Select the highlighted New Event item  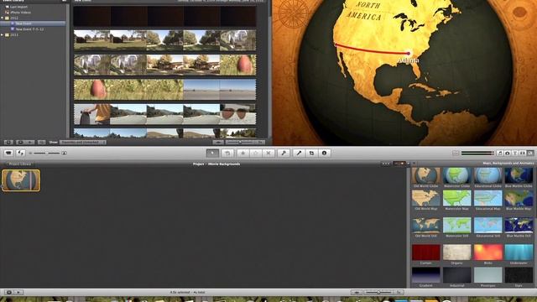tap(33, 23)
